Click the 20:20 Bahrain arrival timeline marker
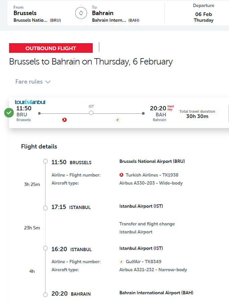The width and height of the screenshot is (229, 300). tap(46, 294)
